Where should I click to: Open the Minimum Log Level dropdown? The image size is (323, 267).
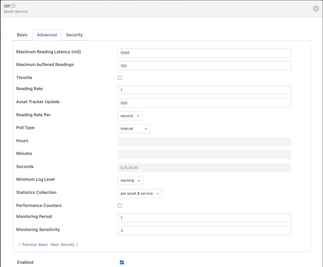click(x=130, y=180)
